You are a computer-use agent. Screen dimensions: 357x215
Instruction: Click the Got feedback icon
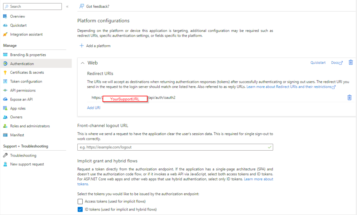[82, 6]
